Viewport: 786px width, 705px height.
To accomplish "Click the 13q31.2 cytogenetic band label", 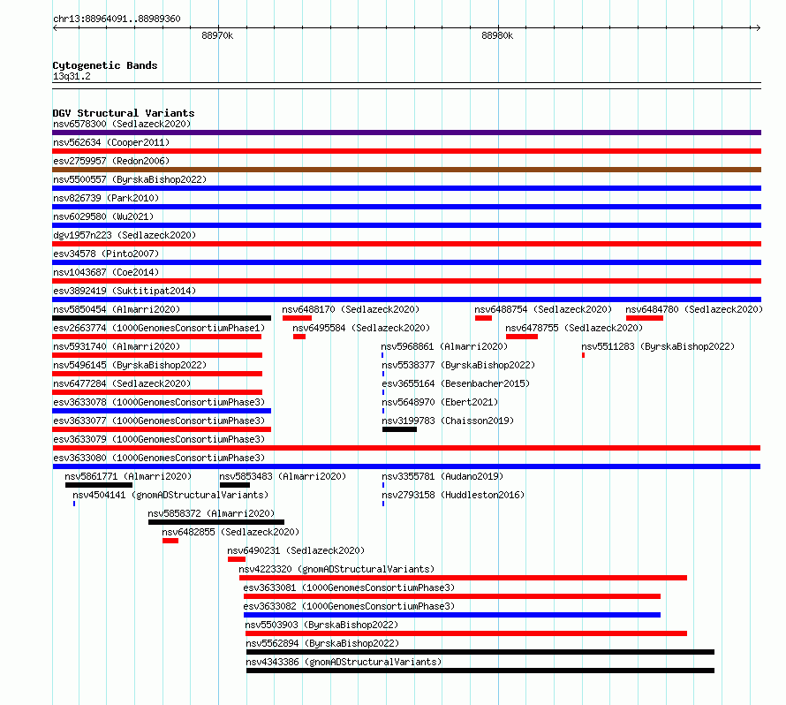I will pos(72,76).
